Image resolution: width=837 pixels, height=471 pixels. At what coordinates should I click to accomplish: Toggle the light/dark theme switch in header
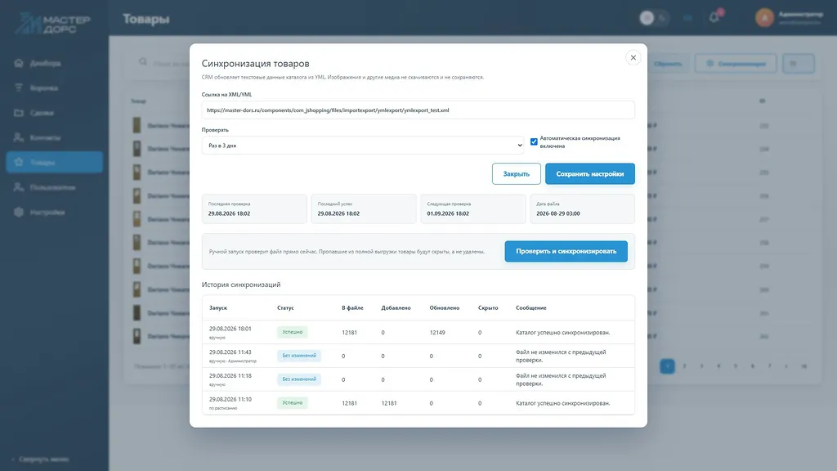click(655, 18)
